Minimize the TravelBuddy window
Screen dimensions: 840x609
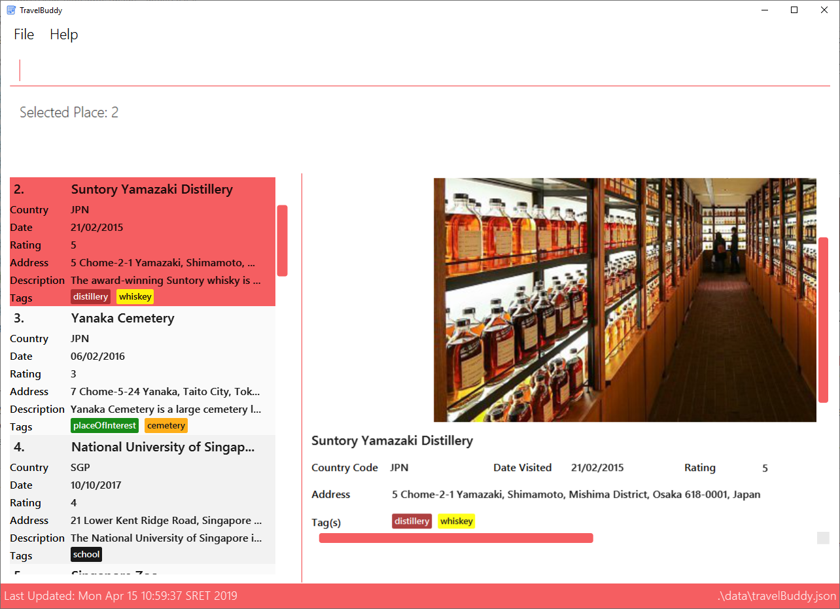(764, 10)
